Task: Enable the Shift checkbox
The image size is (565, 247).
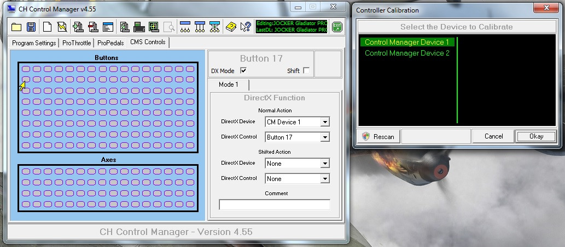Action: click(x=306, y=70)
